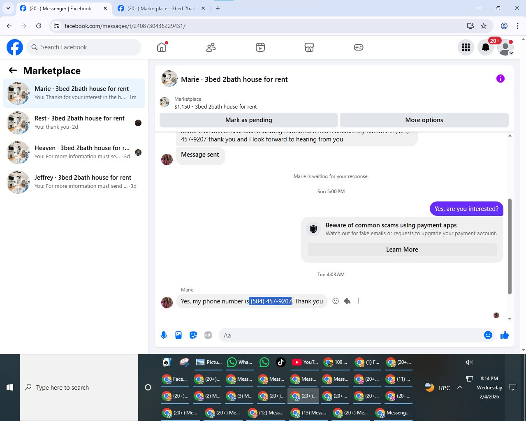The width and height of the screenshot is (526, 421).
Task: Click the Learn More scam warning button
Action: coord(402,250)
